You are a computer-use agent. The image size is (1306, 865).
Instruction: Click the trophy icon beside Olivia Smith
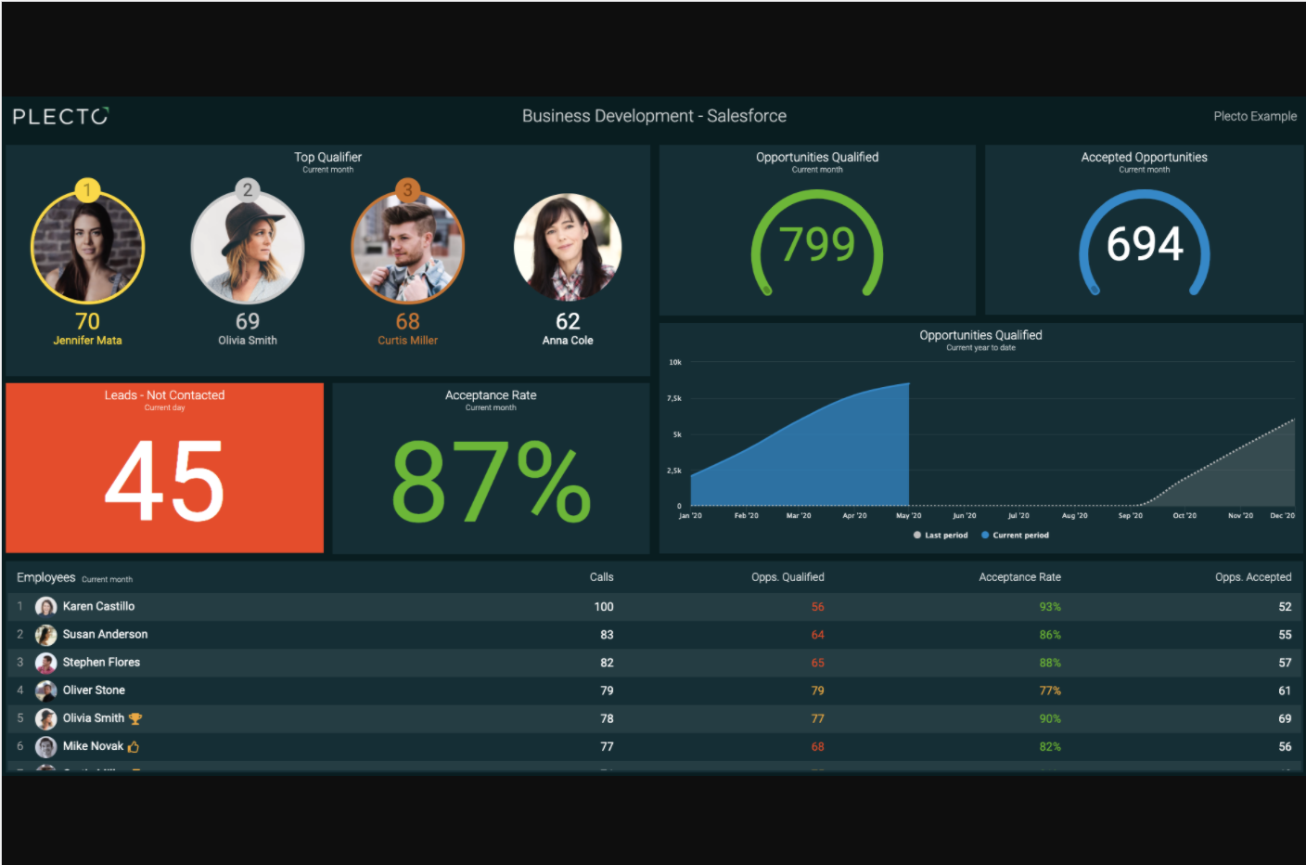135,718
